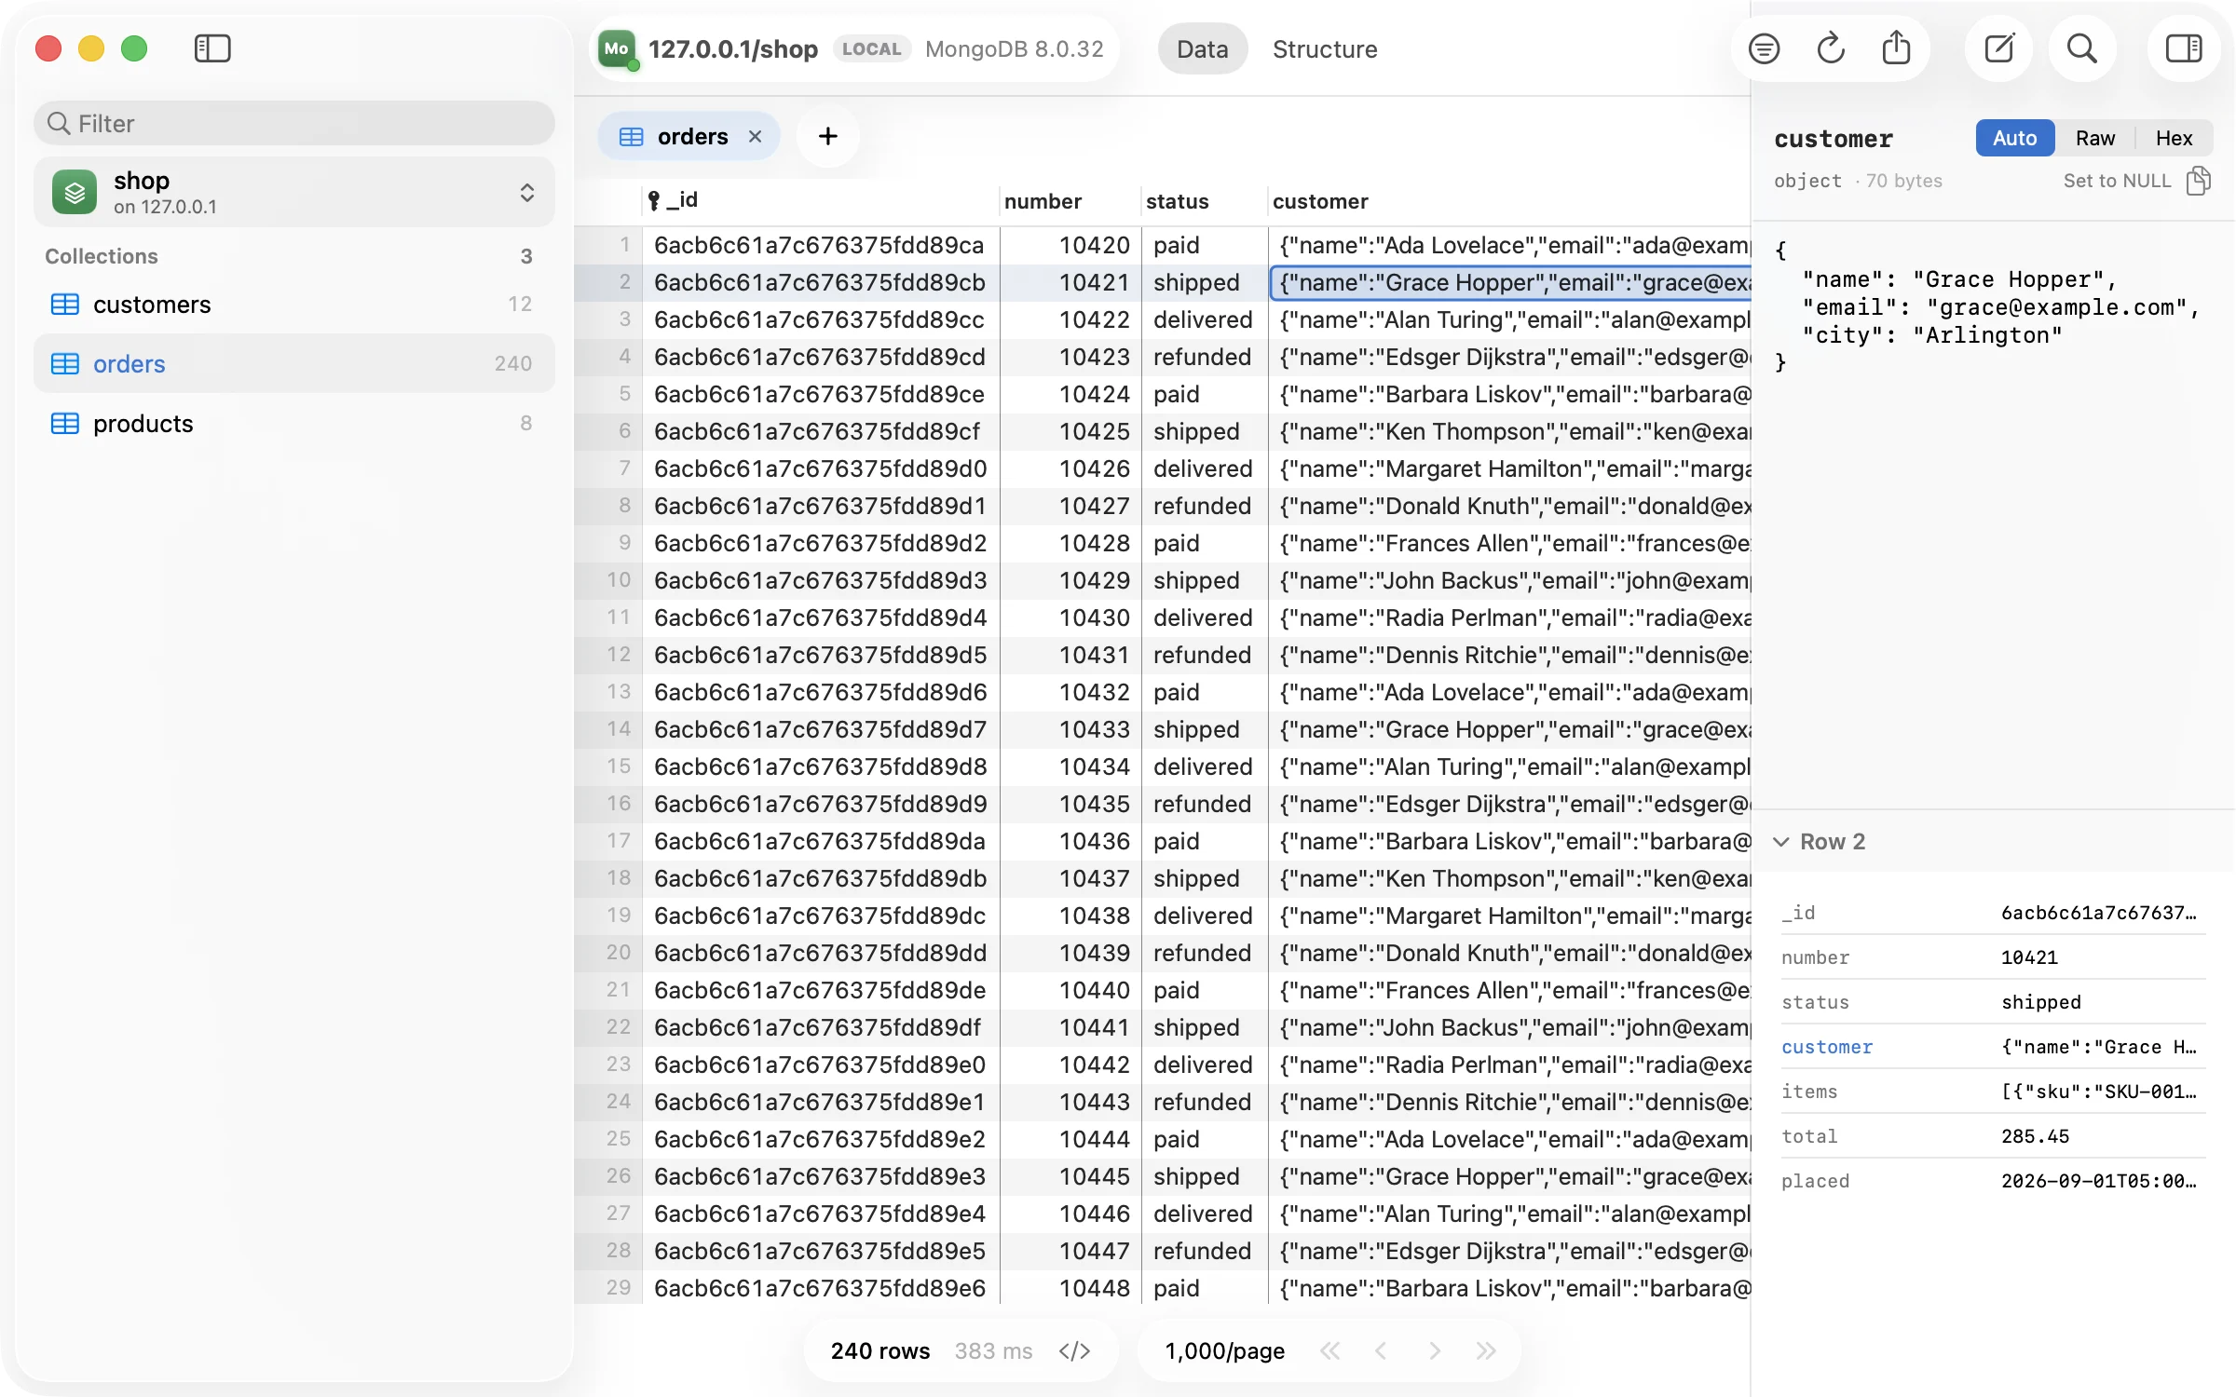Select products collection in sidebar
This screenshot has height=1397, width=2236.
(294, 424)
